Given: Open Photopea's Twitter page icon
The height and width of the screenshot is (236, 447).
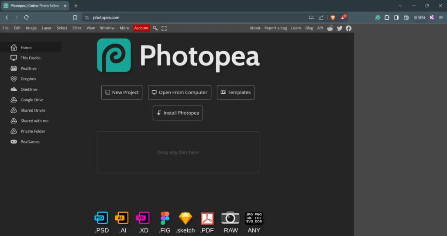Looking at the screenshot, I should [x=340, y=28].
